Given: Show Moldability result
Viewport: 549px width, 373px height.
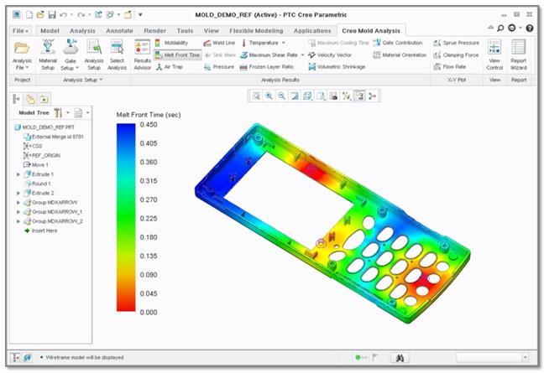Looking at the screenshot, I should pyautogui.click(x=171, y=43).
